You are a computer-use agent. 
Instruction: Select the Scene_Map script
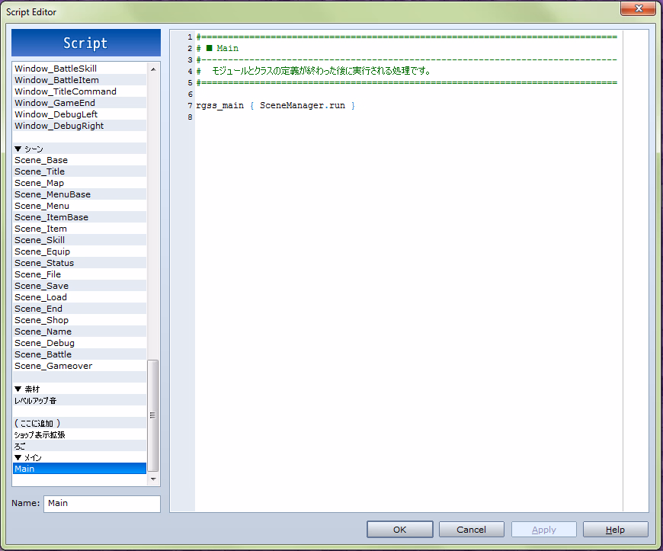coord(40,183)
